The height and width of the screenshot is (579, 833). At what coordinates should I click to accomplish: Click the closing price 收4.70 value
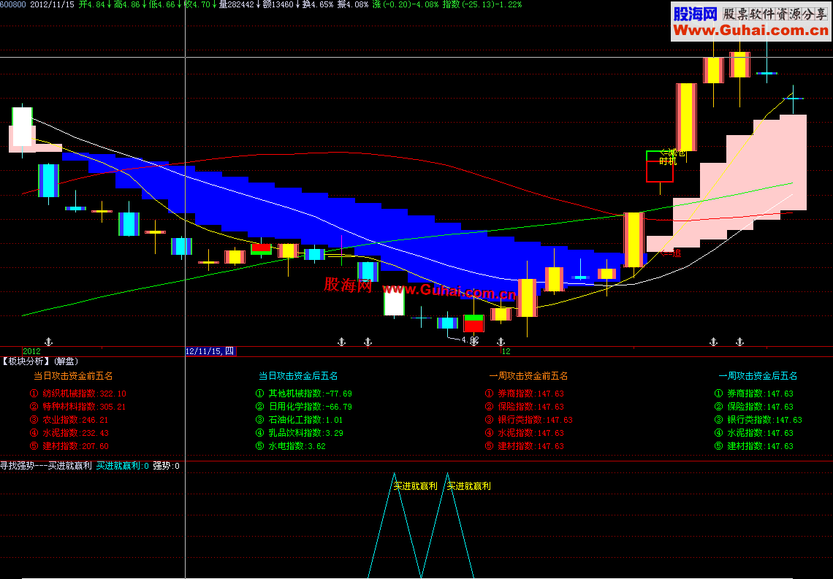point(197,4)
